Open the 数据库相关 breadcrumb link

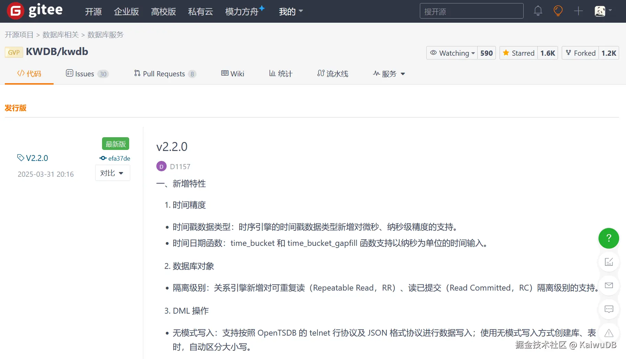[x=60, y=35]
